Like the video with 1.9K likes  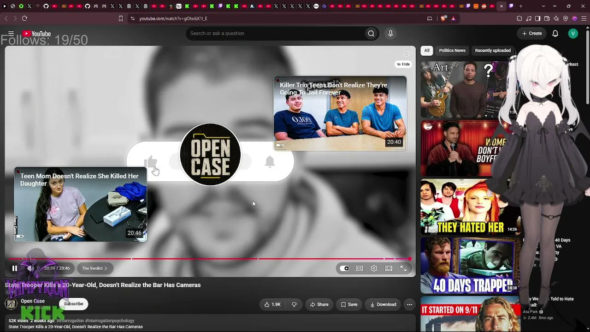tap(272, 304)
